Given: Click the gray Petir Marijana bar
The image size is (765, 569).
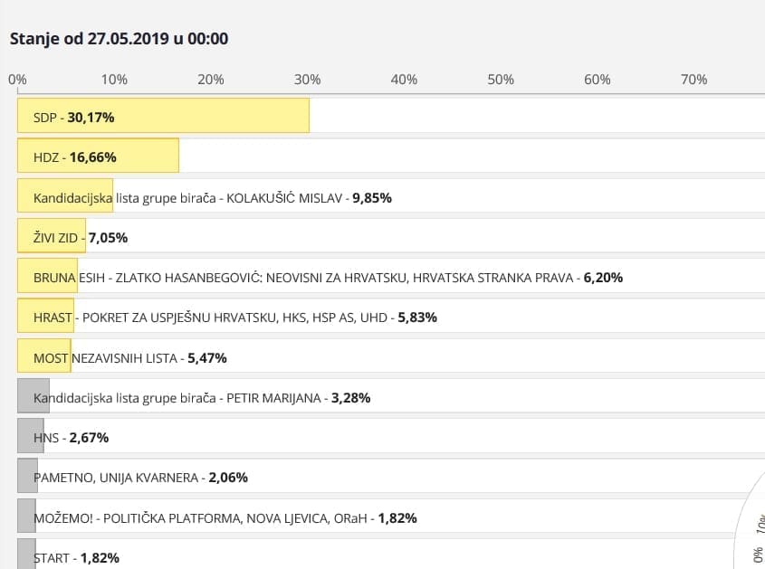Looking at the screenshot, I should pyautogui.click(x=33, y=396).
